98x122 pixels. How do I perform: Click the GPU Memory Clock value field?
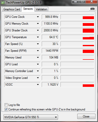click(50, 24)
